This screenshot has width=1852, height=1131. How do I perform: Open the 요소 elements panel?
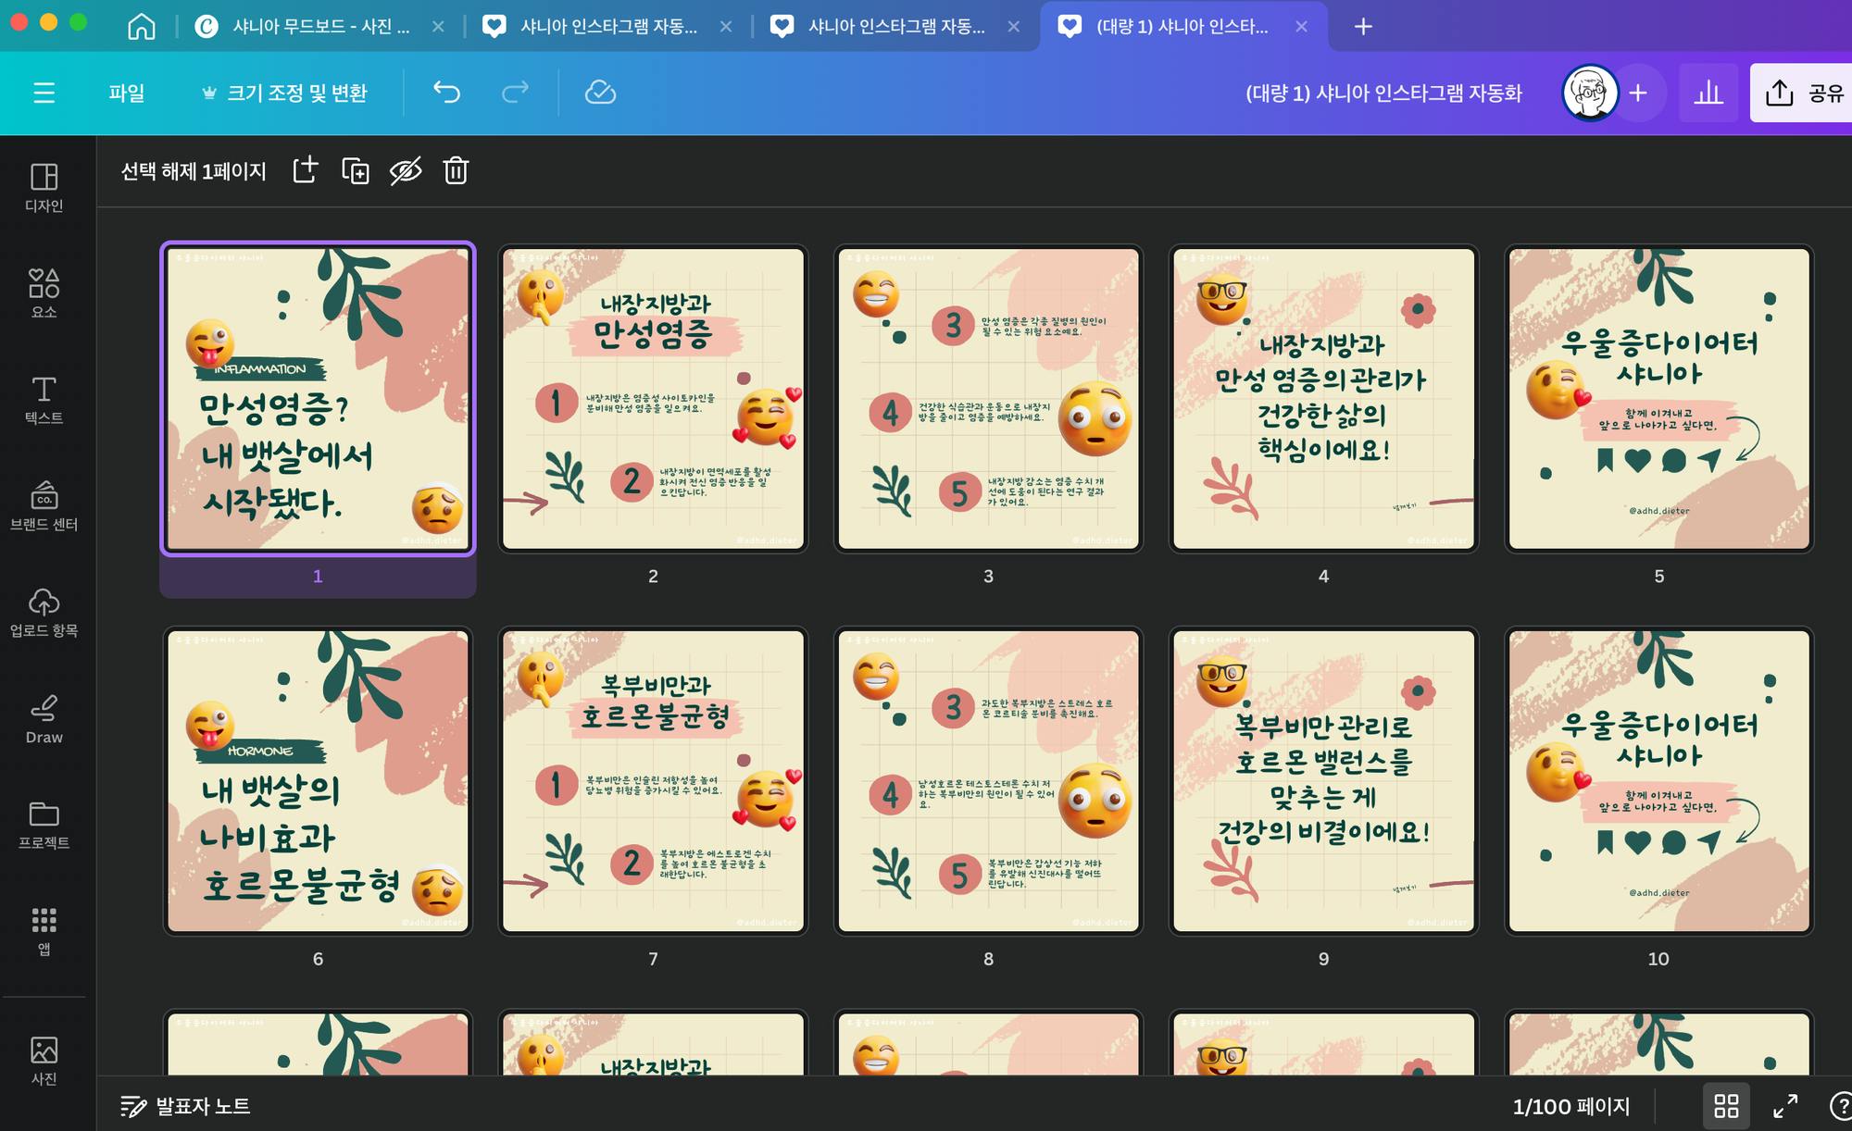pos(44,293)
